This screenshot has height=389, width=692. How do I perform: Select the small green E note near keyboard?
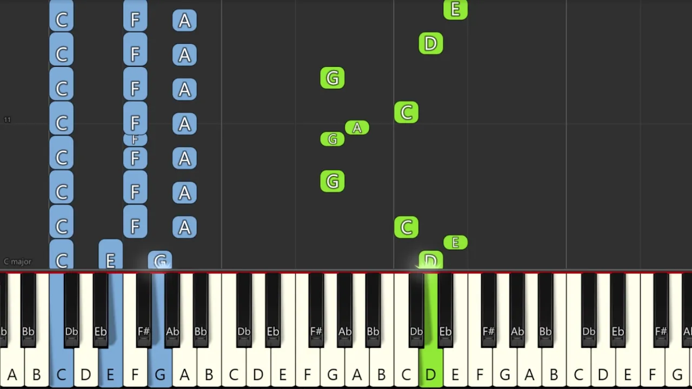coord(455,243)
